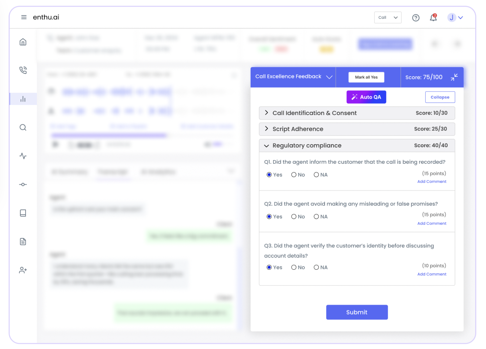Open the search icon in the sidebar

(x=23, y=127)
